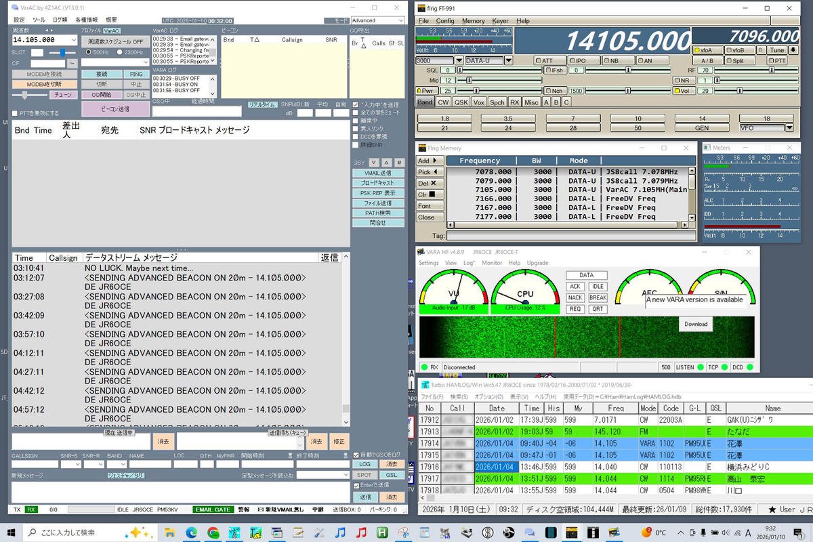The width and height of the screenshot is (813, 542).
Task: Toggle the Enterで送信 checkbox
Action: (357, 484)
